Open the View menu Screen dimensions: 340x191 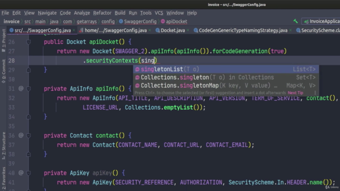[x=29, y=13]
